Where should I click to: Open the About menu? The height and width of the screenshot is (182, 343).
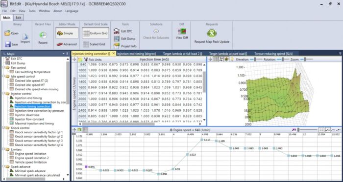(57, 11)
